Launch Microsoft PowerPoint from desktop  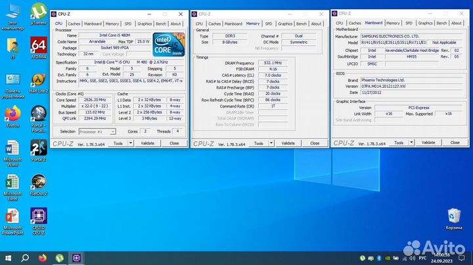click(12, 221)
